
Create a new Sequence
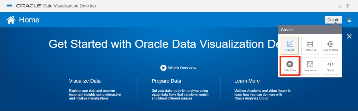[x=310, y=66]
